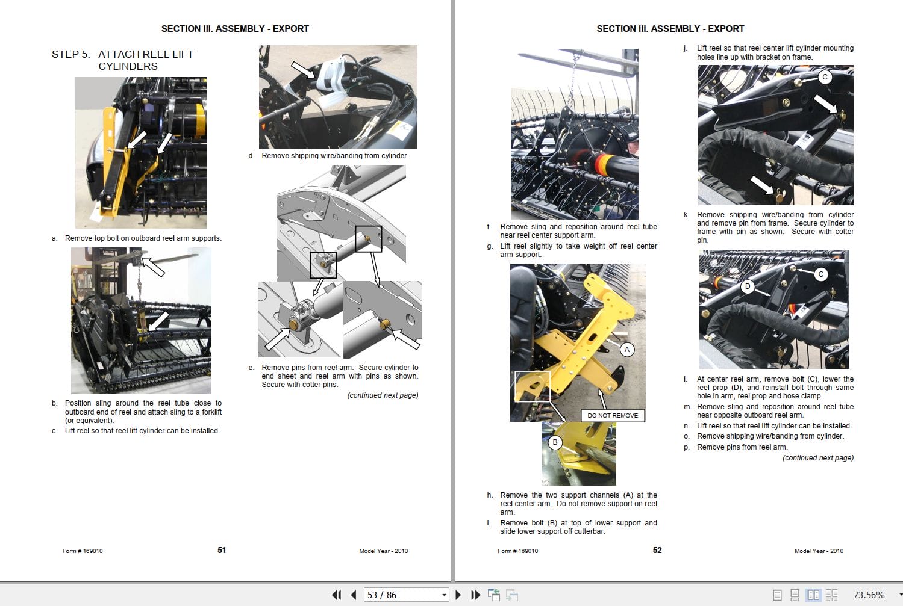Viewport: 903px width, 606px height.
Task: Open the copy-to-clipboard style toolbar icon
Action: tap(494, 595)
